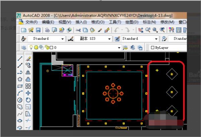Select the Rectangle draw tool
The image size is (201, 137).
pos(20,86)
